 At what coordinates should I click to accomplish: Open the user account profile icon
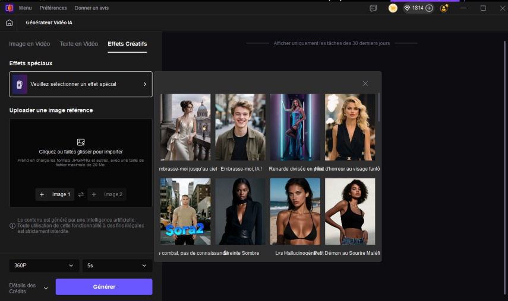tap(444, 8)
